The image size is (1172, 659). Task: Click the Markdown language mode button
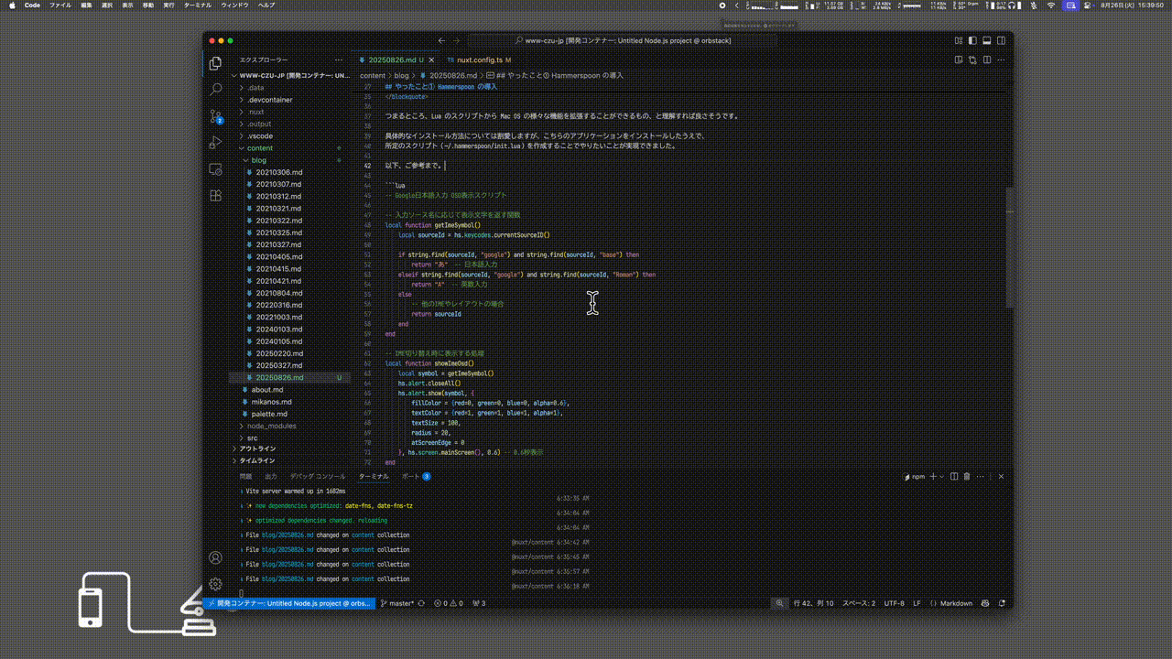click(x=956, y=604)
